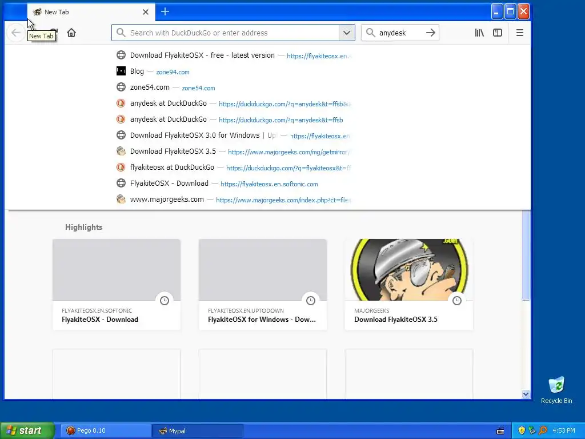Click DuckDuckGo icon beside flyakiteosx suggestion
585x439 pixels.
click(x=121, y=167)
